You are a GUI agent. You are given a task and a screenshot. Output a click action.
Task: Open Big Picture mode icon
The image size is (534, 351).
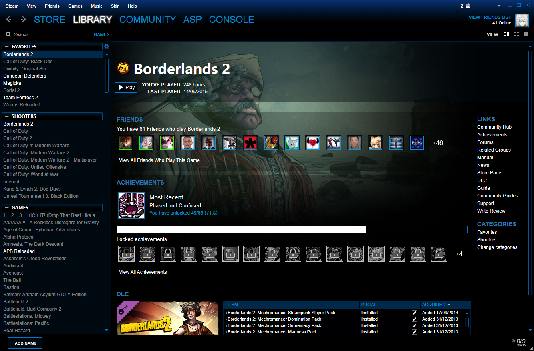pyautogui.click(x=520, y=342)
